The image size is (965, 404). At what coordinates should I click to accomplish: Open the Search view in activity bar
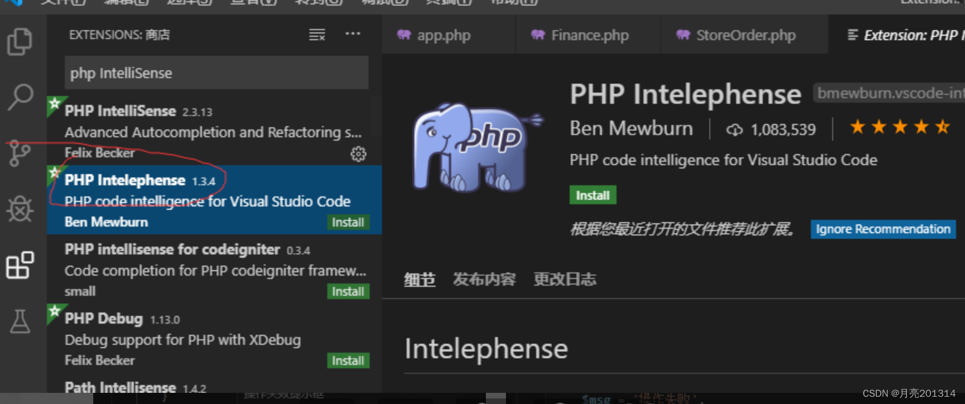(x=20, y=97)
